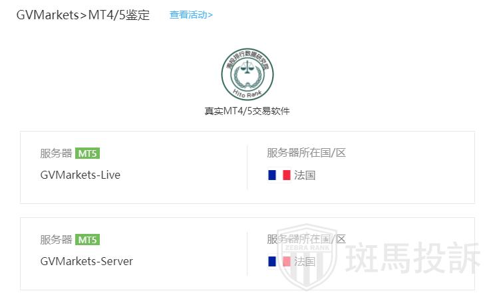Select the GVMarkets-Server server name
Image resolution: width=493 pixels, height=299 pixels.
coord(86,261)
